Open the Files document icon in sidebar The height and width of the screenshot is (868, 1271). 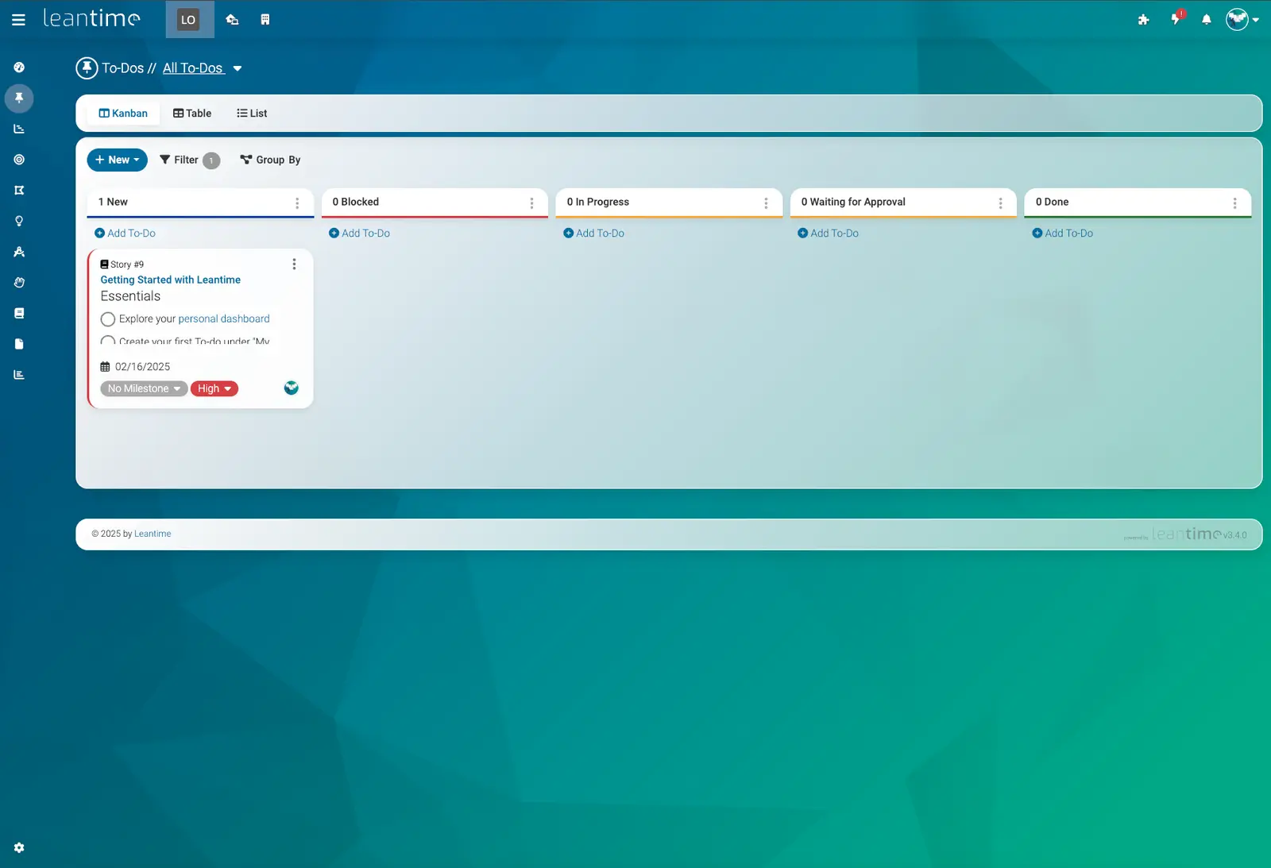pyautogui.click(x=19, y=344)
